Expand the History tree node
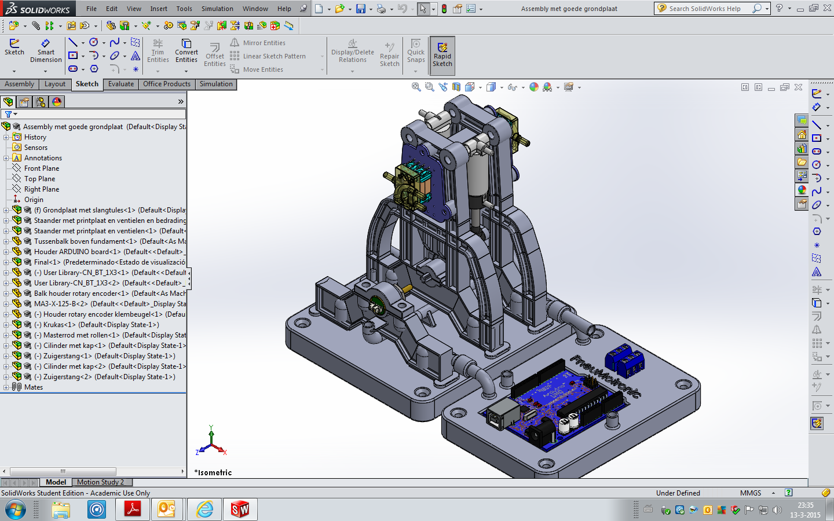834x521 pixels. (x=6, y=137)
